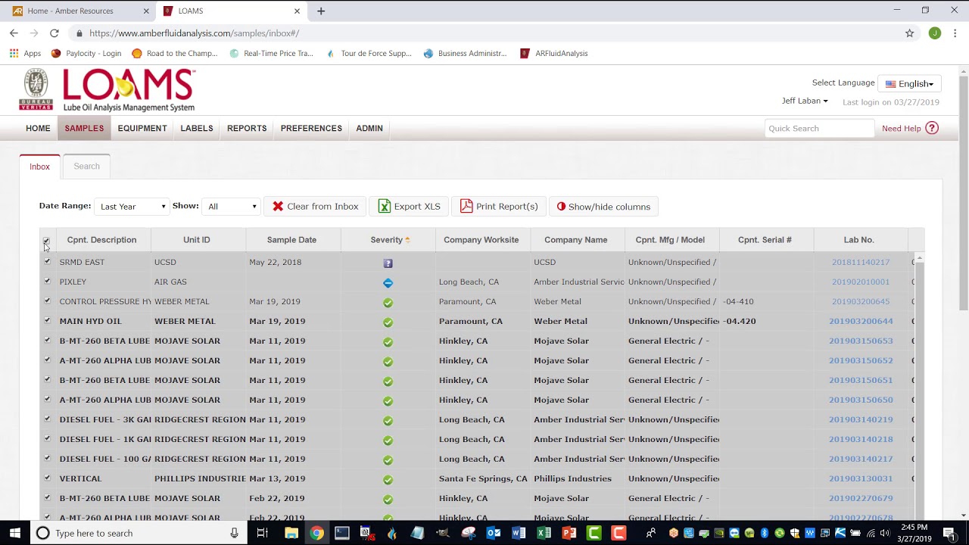This screenshot has width=969, height=545.
Task: Switch to the Search tab
Action: (86, 167)
